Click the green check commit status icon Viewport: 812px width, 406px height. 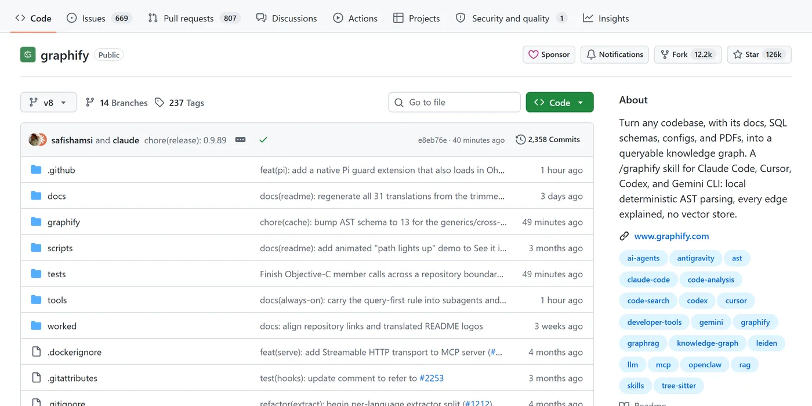[x=263, y=140]
